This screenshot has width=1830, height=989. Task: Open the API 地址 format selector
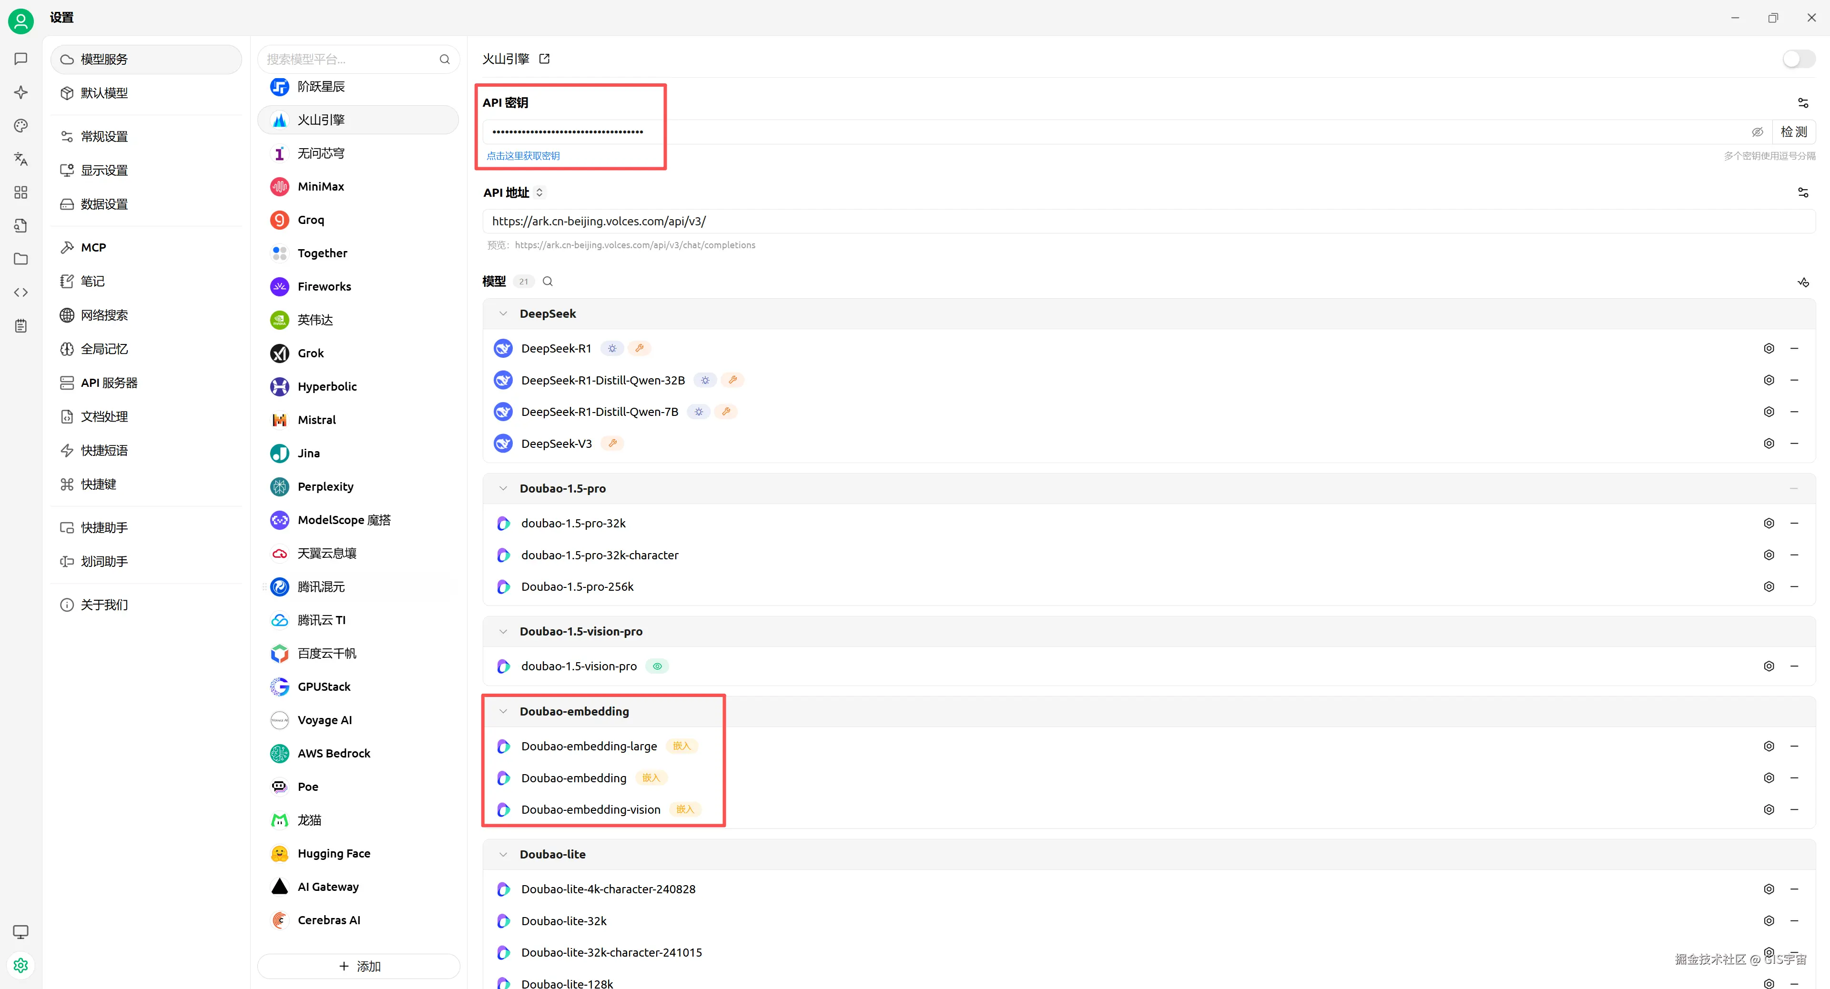point(539,192)
